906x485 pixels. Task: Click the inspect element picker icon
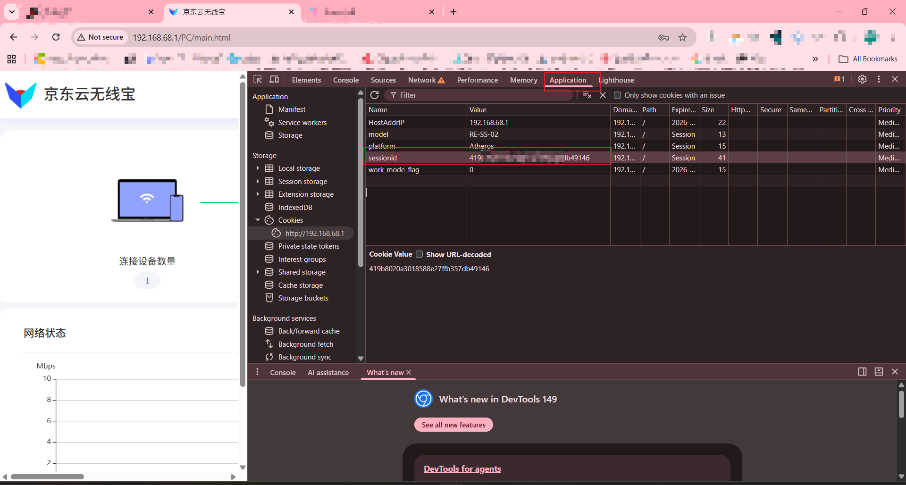258,79
